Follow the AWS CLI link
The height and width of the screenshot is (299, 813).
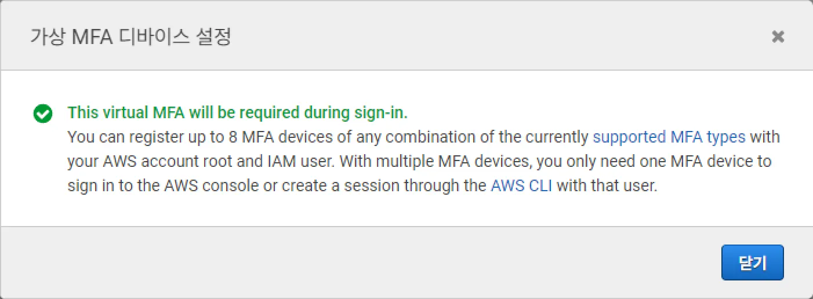pyautogui.click(x=521, y=187)
